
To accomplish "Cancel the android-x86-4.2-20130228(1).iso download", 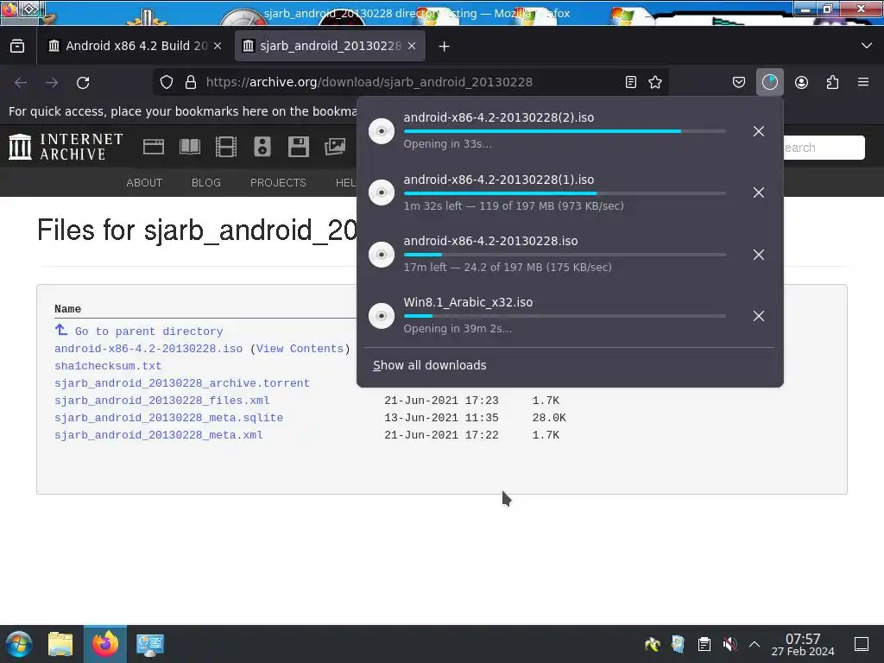I will point(759,193).
